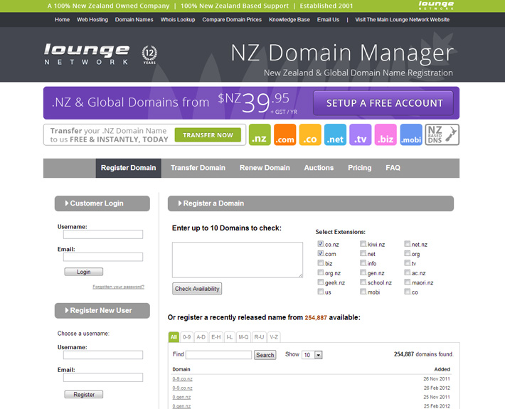Open the 0-9.co.nz domain added 26 Nov 2011
Image resolution: width=505 pixels, height=409 pixels.
pos(182,378)
